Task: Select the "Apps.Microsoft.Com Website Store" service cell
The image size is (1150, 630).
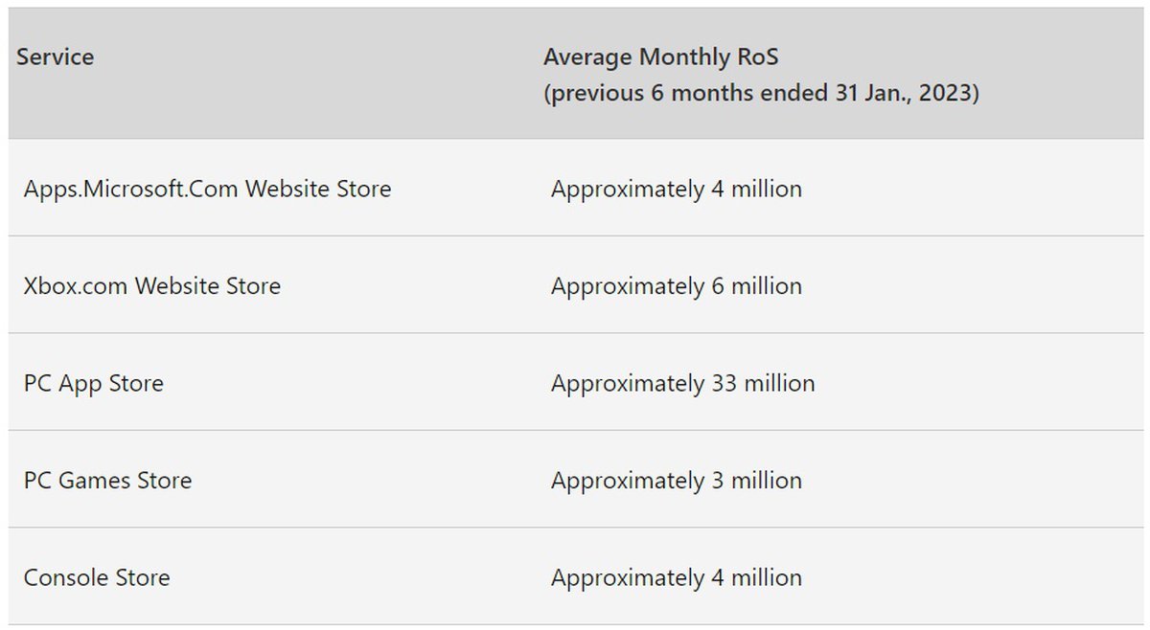Action: [x=207, y=189]
